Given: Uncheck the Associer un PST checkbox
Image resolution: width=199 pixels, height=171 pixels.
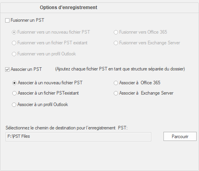Looking at the screenshot, I should [7, 70].
